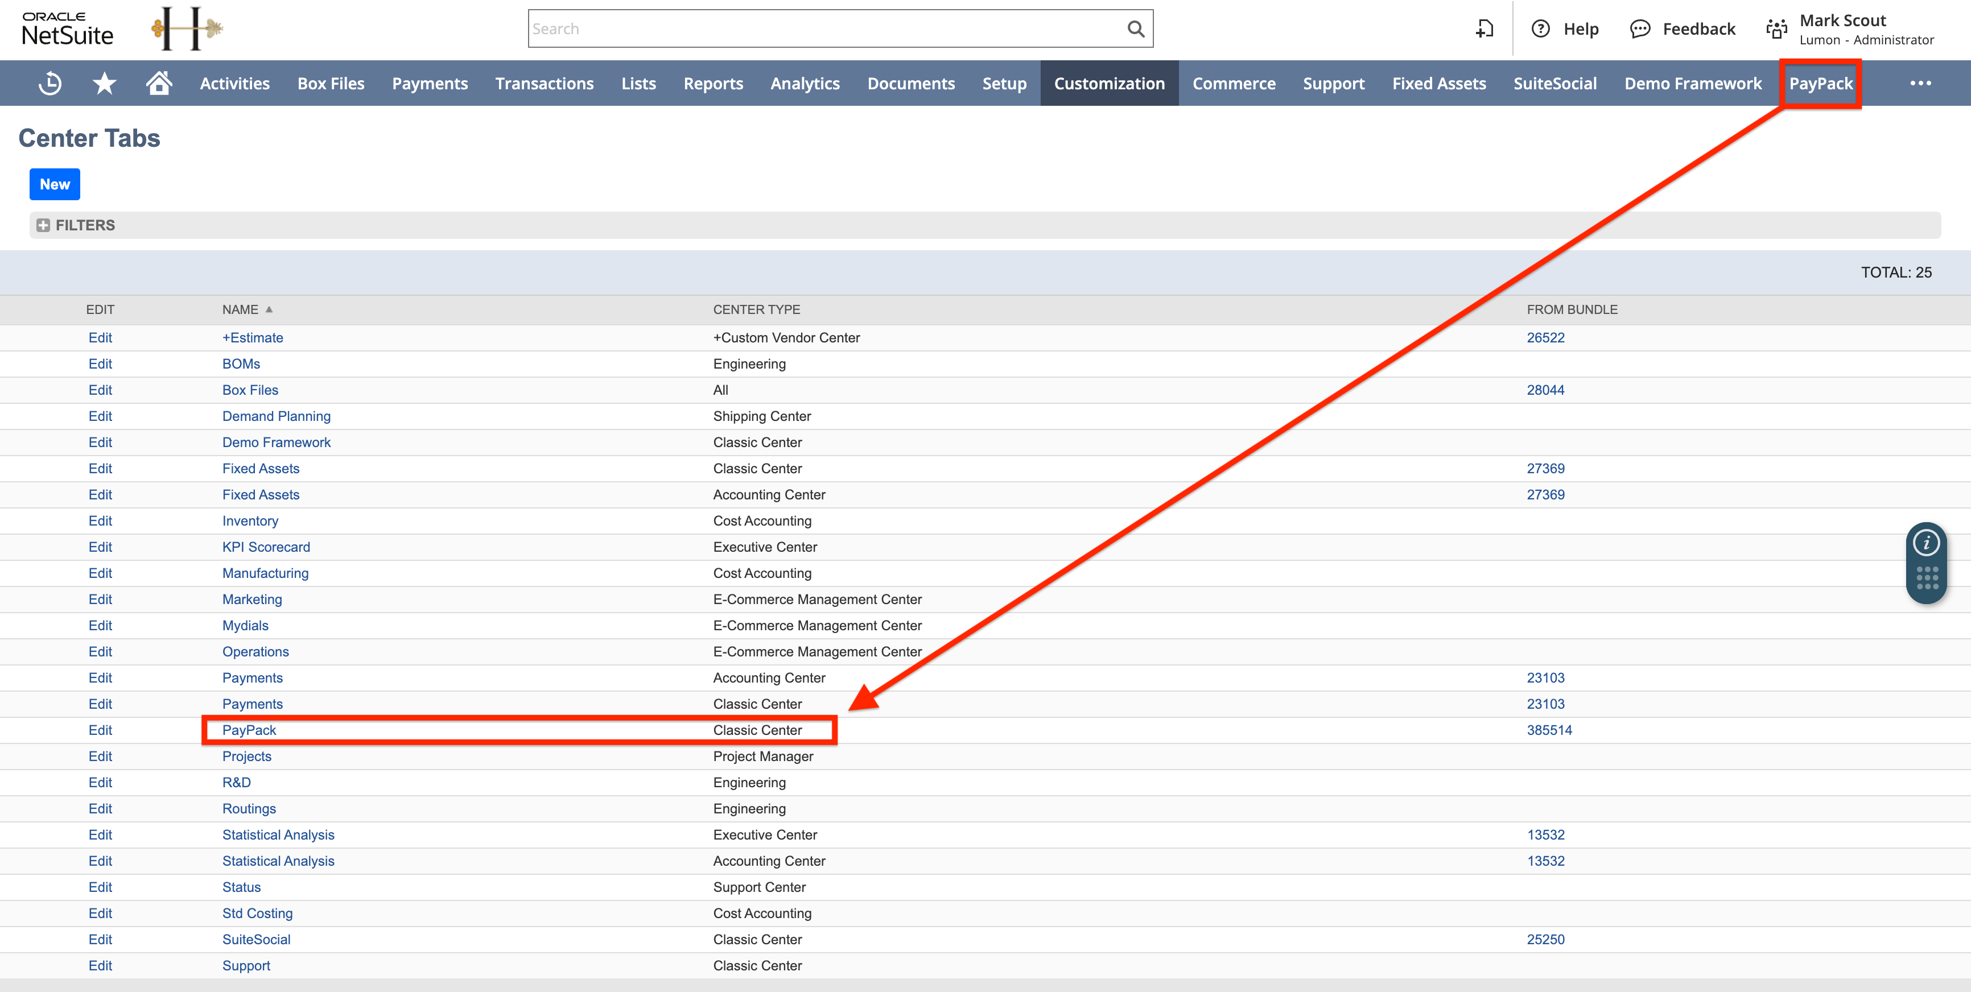Image resolution: width=1971 pixels, height=992 pixels.
Task: Open the Recent Records history icon
Action: pos(51,84)
